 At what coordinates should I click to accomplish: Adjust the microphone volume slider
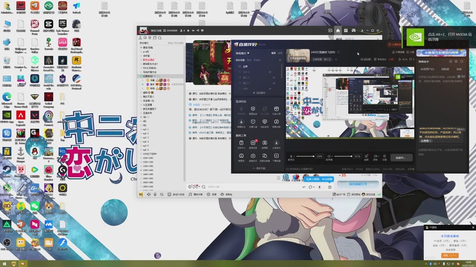point(305,156)
